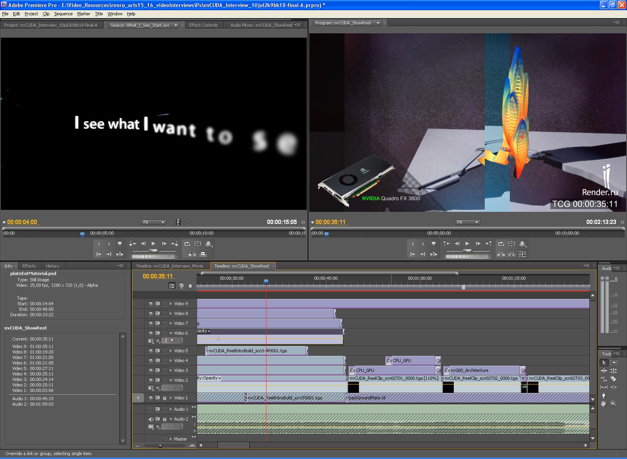Click the Source monitor shuttle slider
This screenshot has width=627, height=459.
(x=154, y=250)
